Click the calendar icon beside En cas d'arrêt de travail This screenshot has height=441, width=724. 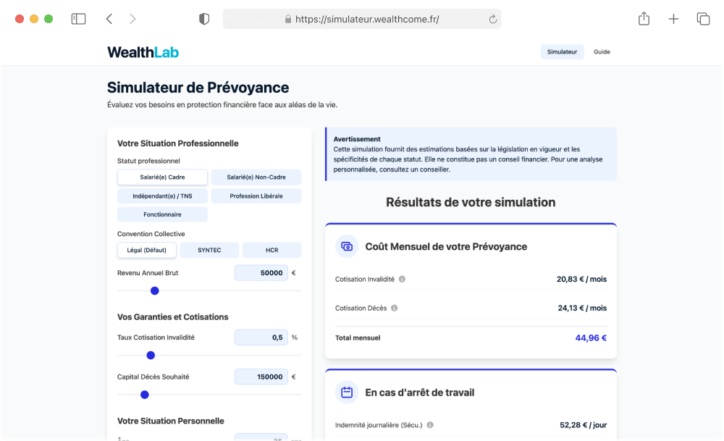pyautogui.click(x=347, y=392)
